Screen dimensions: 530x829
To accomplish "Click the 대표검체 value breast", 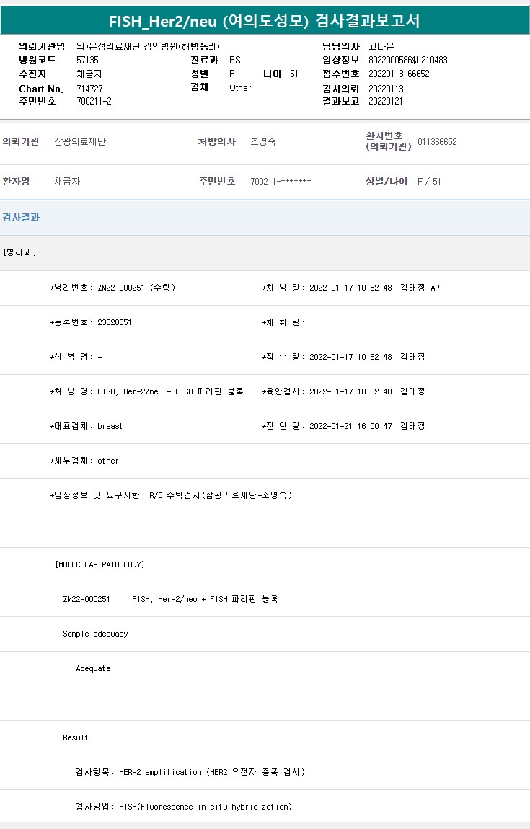I will click(x=110, y=426).
